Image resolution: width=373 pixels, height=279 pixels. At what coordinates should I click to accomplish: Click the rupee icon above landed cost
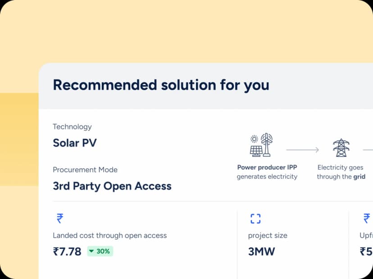pyautogui.click(x=59, y=219)
